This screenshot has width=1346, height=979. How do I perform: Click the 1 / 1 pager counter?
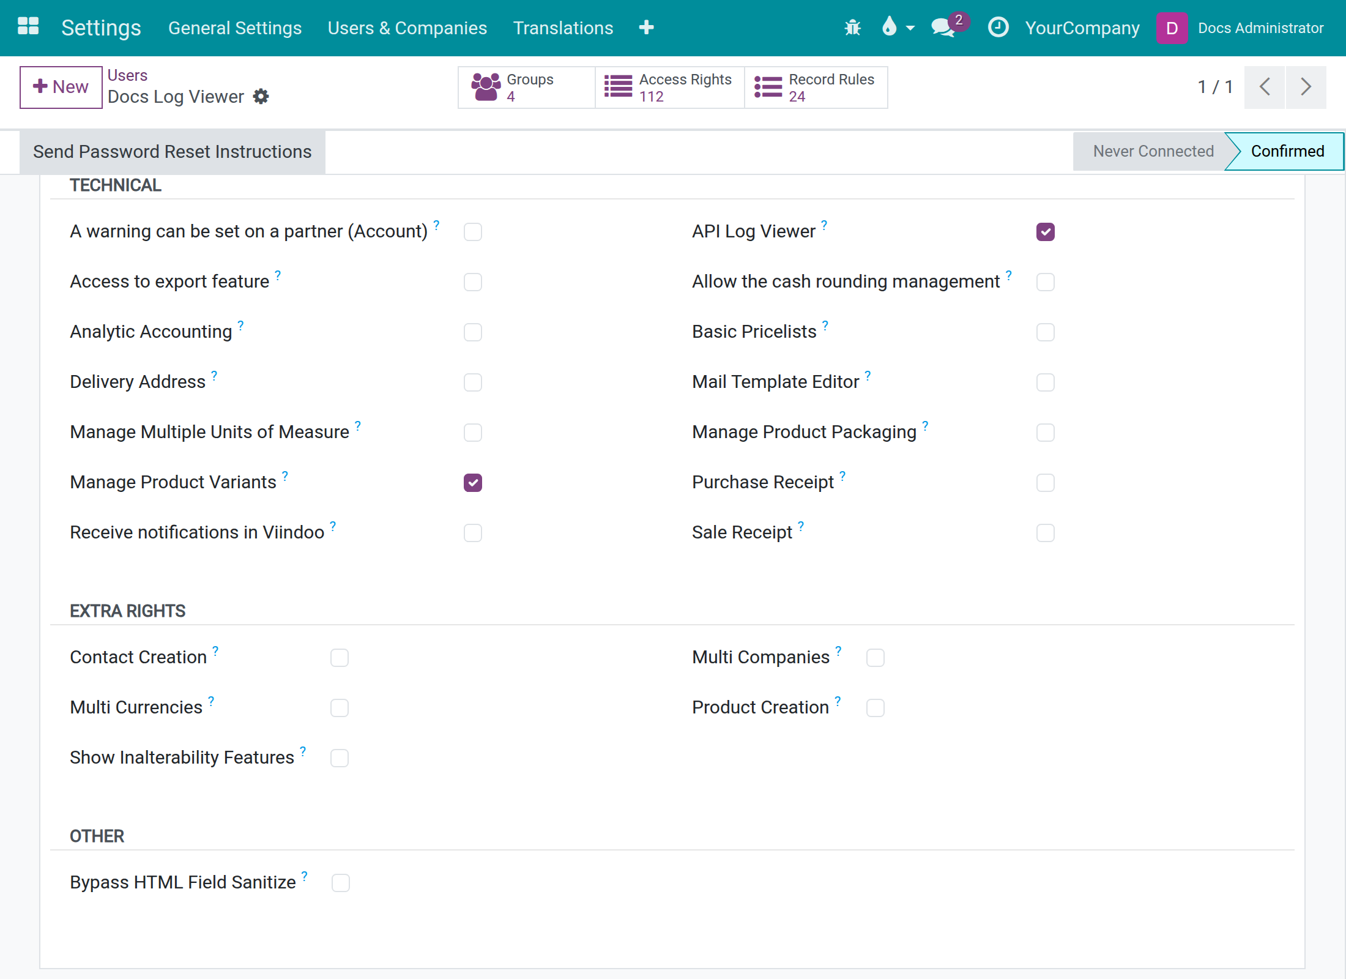tap(1215, 87)
